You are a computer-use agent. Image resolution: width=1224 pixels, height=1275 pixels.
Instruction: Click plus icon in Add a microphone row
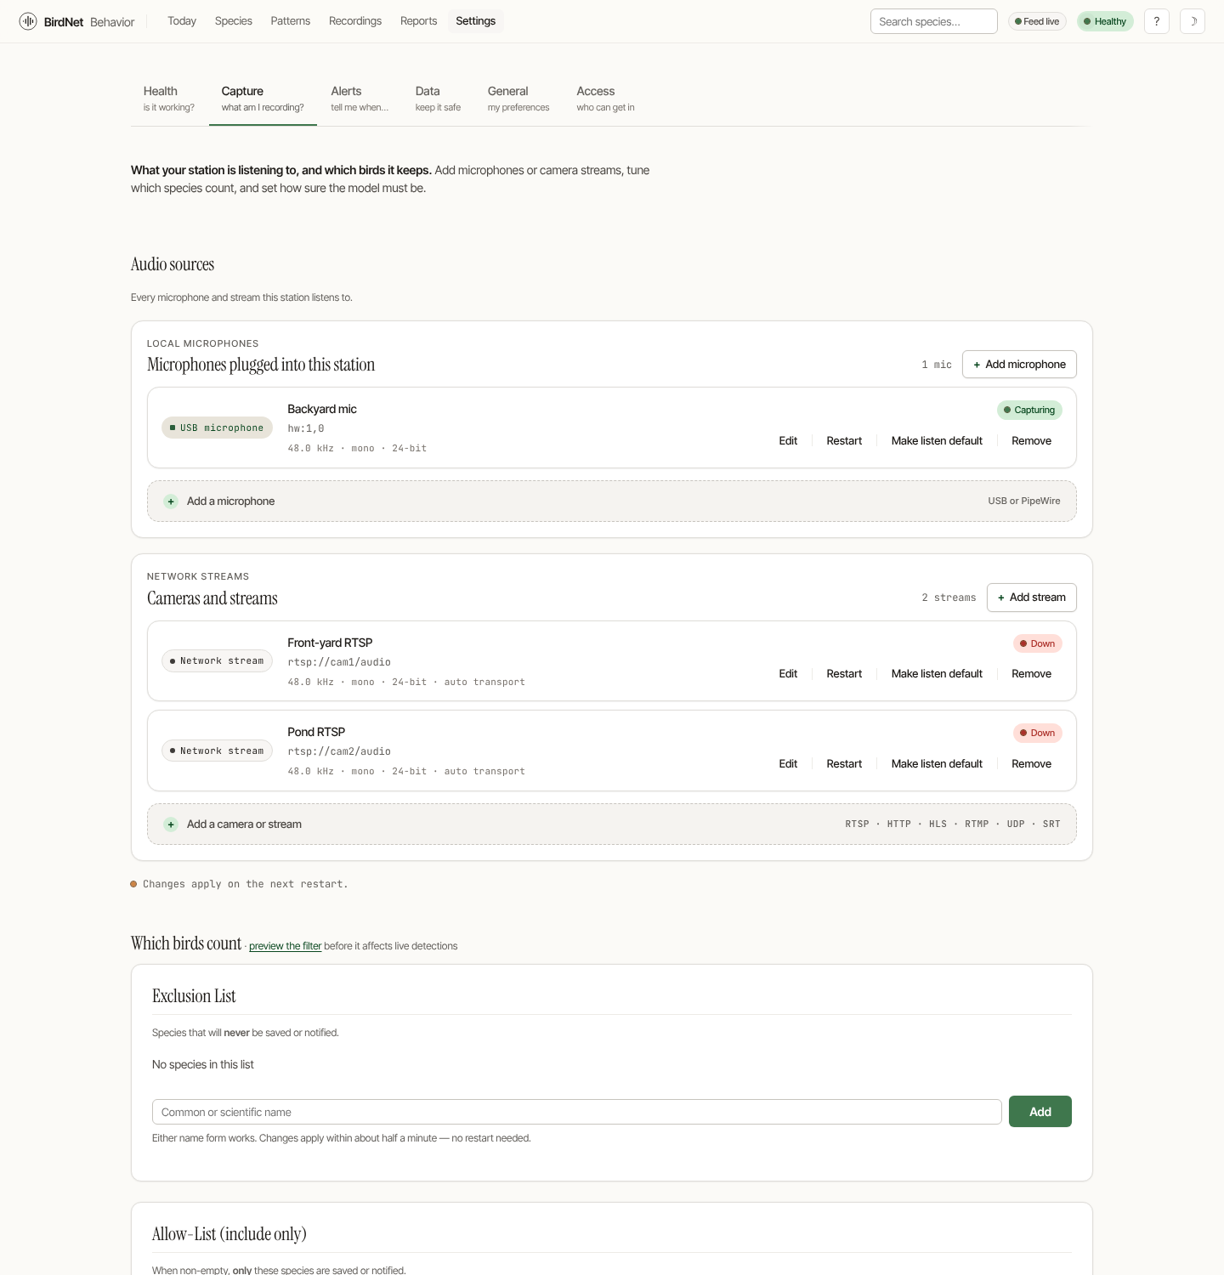click(x=171, y=501)
